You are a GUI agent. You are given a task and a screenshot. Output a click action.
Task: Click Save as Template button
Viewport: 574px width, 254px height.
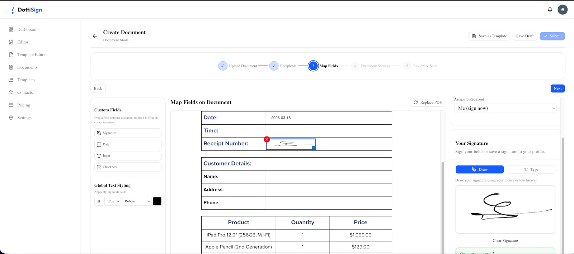point(489,36)
